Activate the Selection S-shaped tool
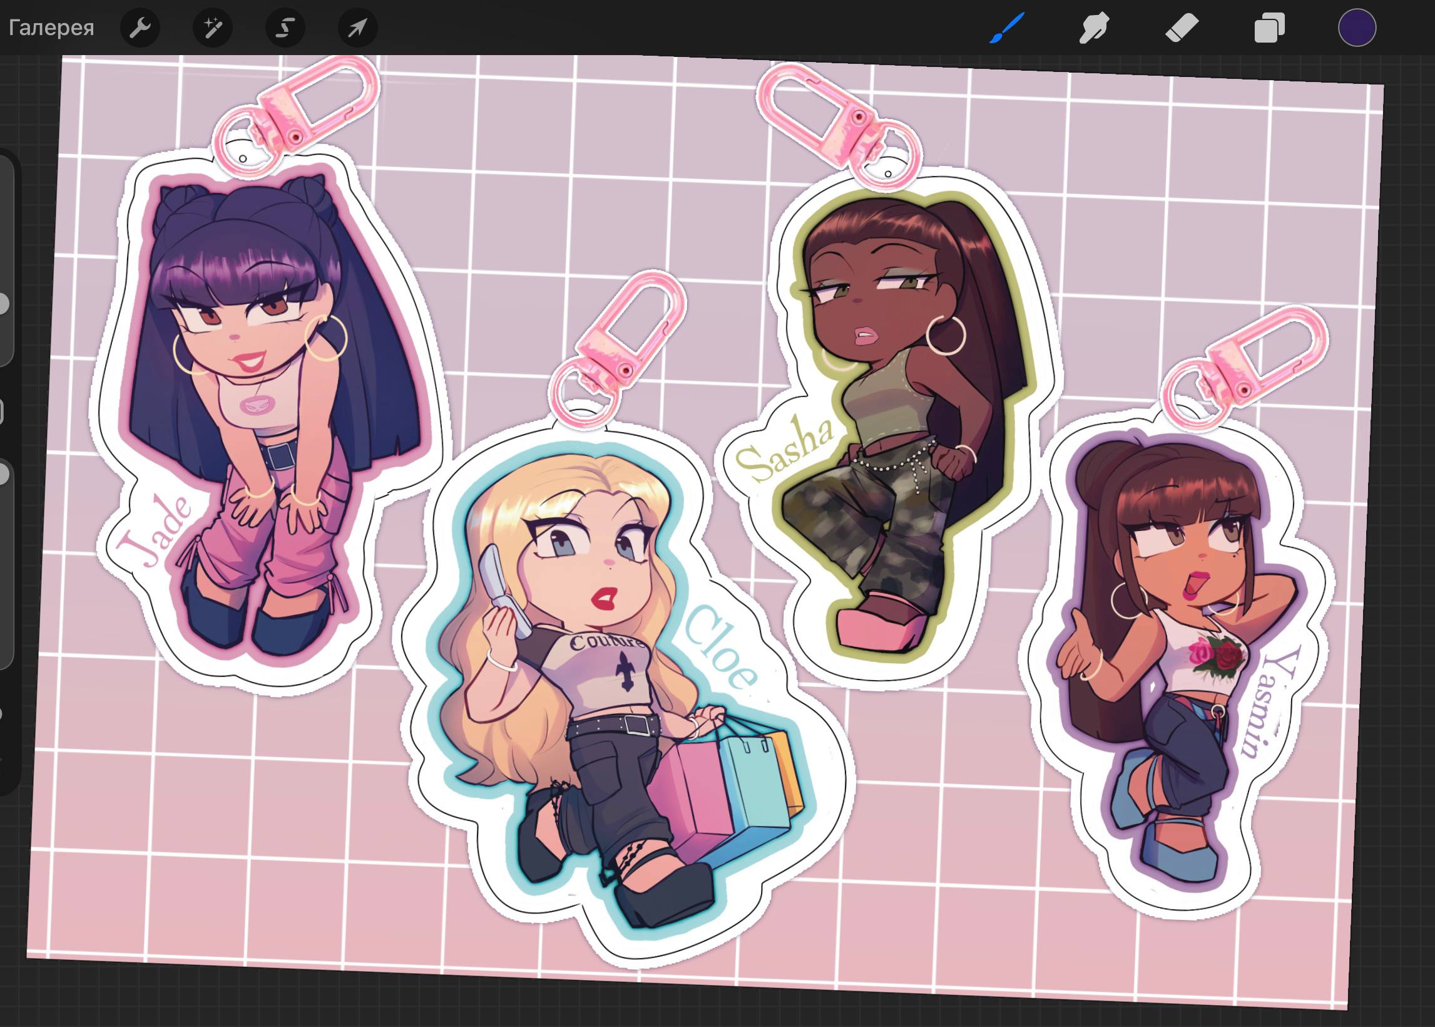 tap(285, 28)
